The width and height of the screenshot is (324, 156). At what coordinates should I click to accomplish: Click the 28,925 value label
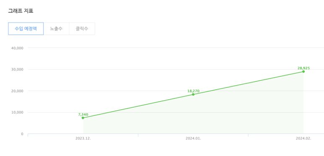[x=303, y=68]
